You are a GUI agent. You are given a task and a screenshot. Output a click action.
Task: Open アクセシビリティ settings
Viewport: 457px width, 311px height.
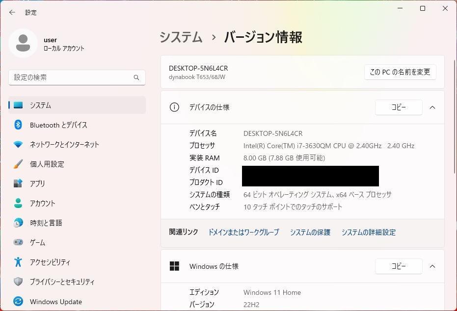tap(77, 262)
